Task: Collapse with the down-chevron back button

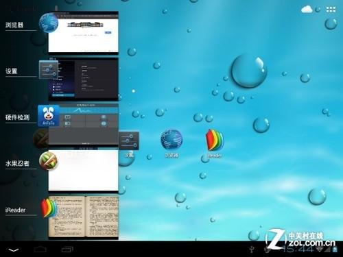Action: [14, 250]
